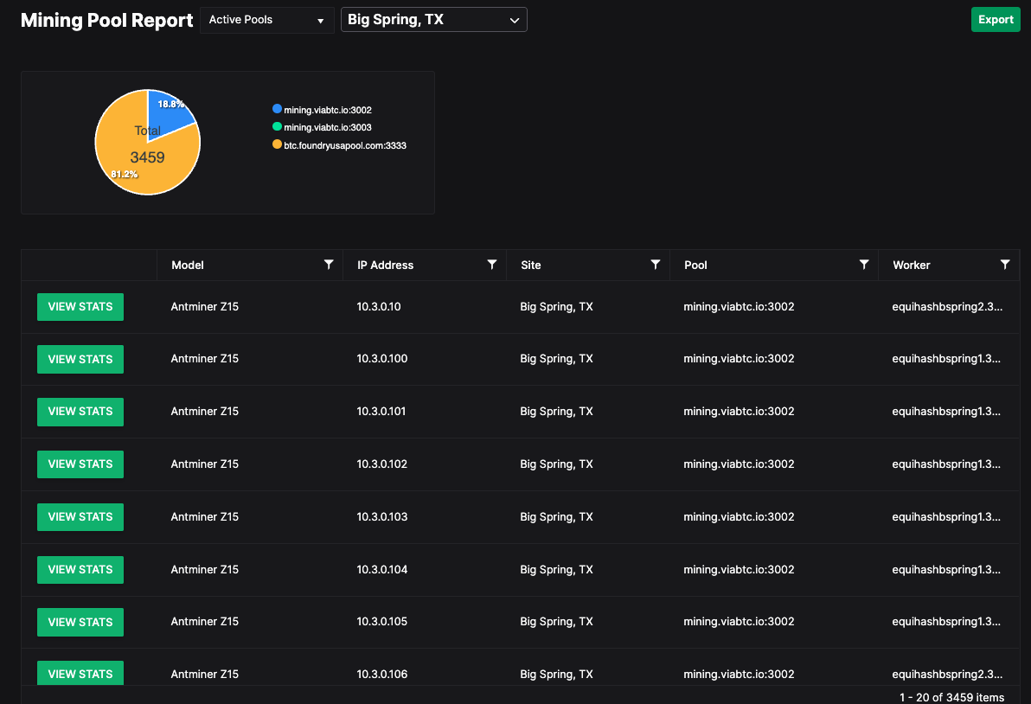Sort by the IP Address column header
The width and height of the screenshot is (1031, 704).
pyautogui.click(x=385, y=265)
